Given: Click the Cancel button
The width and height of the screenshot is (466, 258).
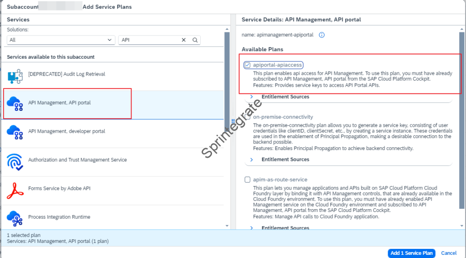Looking at the screenshot, I should (449, 253).
